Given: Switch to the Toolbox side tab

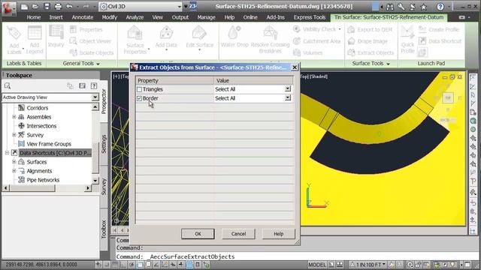Looking at the screenshot, I should (x=104, y=229).
